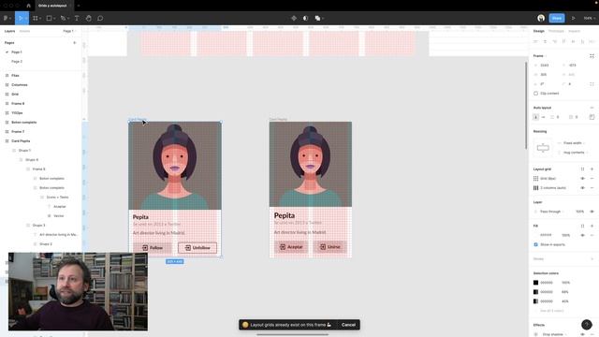Open 2 columns grid settings icon
599x337 pixels.
point(536,188)
